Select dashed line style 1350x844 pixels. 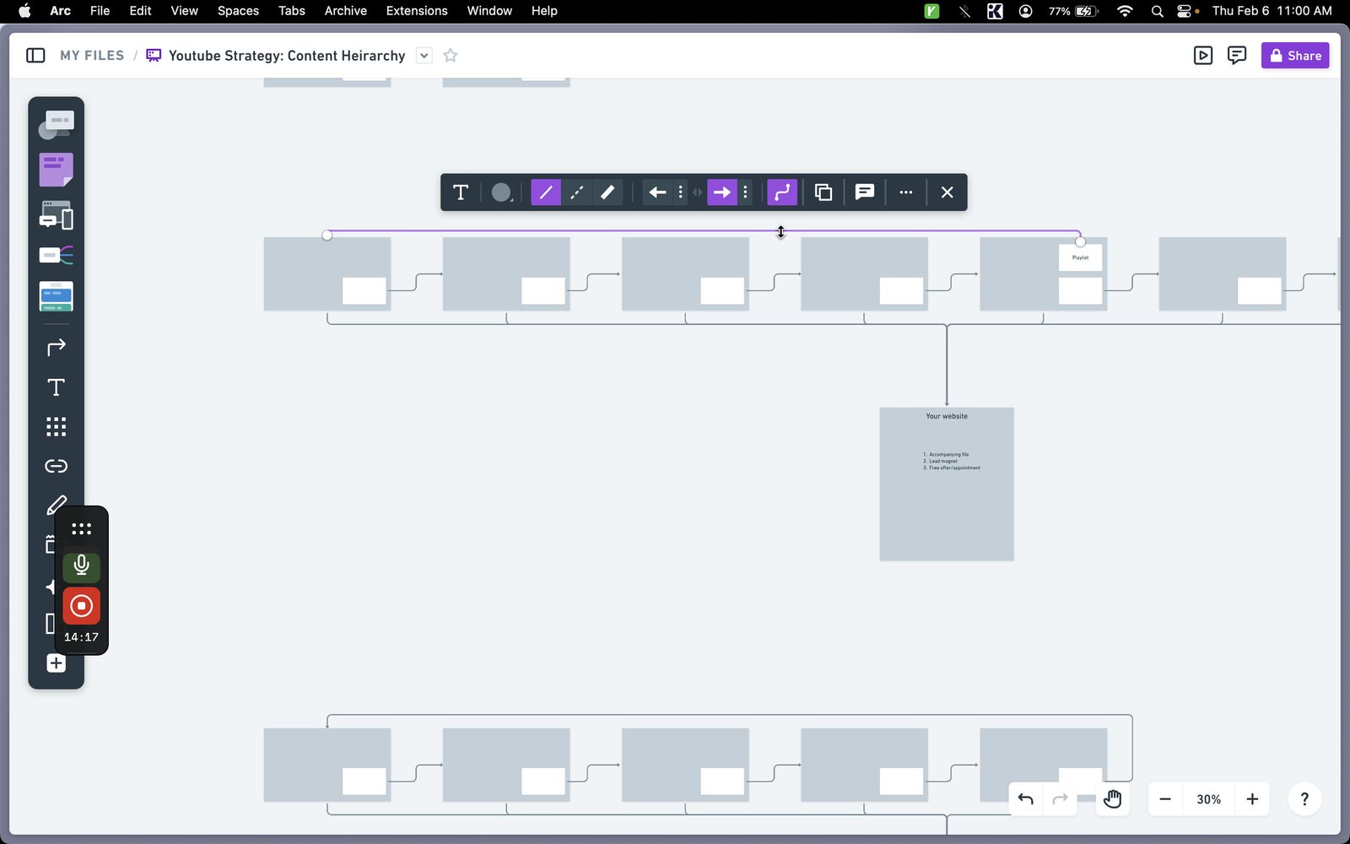pyautogui.click(x=576, y=192)
